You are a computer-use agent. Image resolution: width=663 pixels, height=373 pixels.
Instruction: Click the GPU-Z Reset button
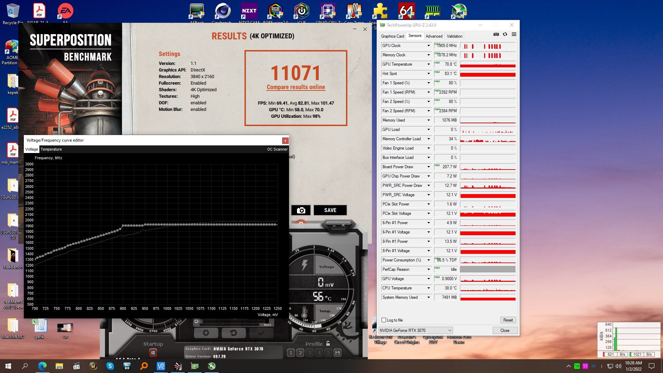point(508,320)
